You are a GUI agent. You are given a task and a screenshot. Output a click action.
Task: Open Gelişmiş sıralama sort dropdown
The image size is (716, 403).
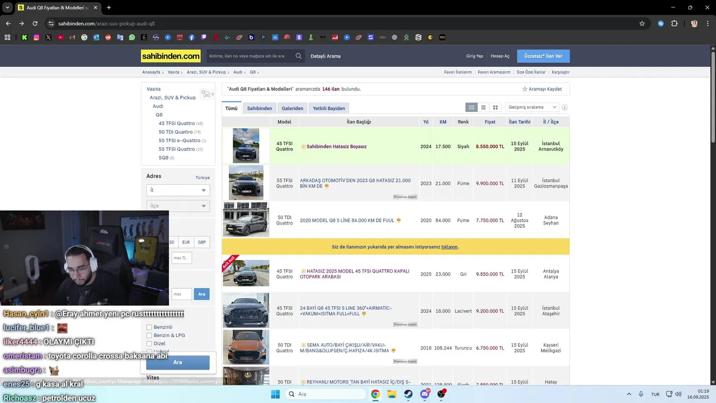coord(532,107)
